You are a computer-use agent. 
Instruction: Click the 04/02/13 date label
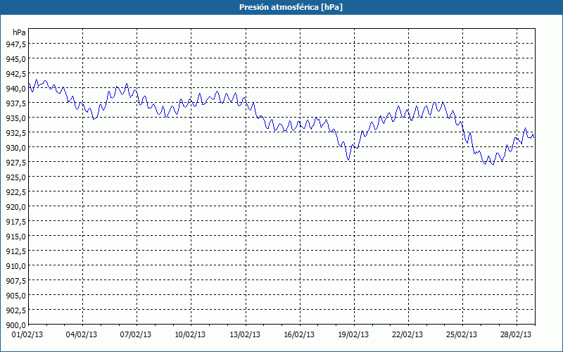pyautogui.click(x=81, y=334)
